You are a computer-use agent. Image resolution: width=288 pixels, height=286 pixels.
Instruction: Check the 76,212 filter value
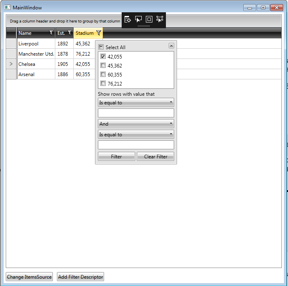[103, 83]
